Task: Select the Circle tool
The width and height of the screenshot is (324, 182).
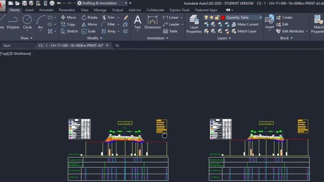Action: (x=27, y=22)
